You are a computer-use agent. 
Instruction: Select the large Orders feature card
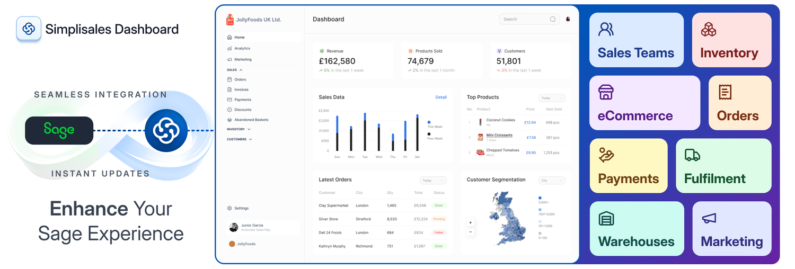click(x=740, y=103)
